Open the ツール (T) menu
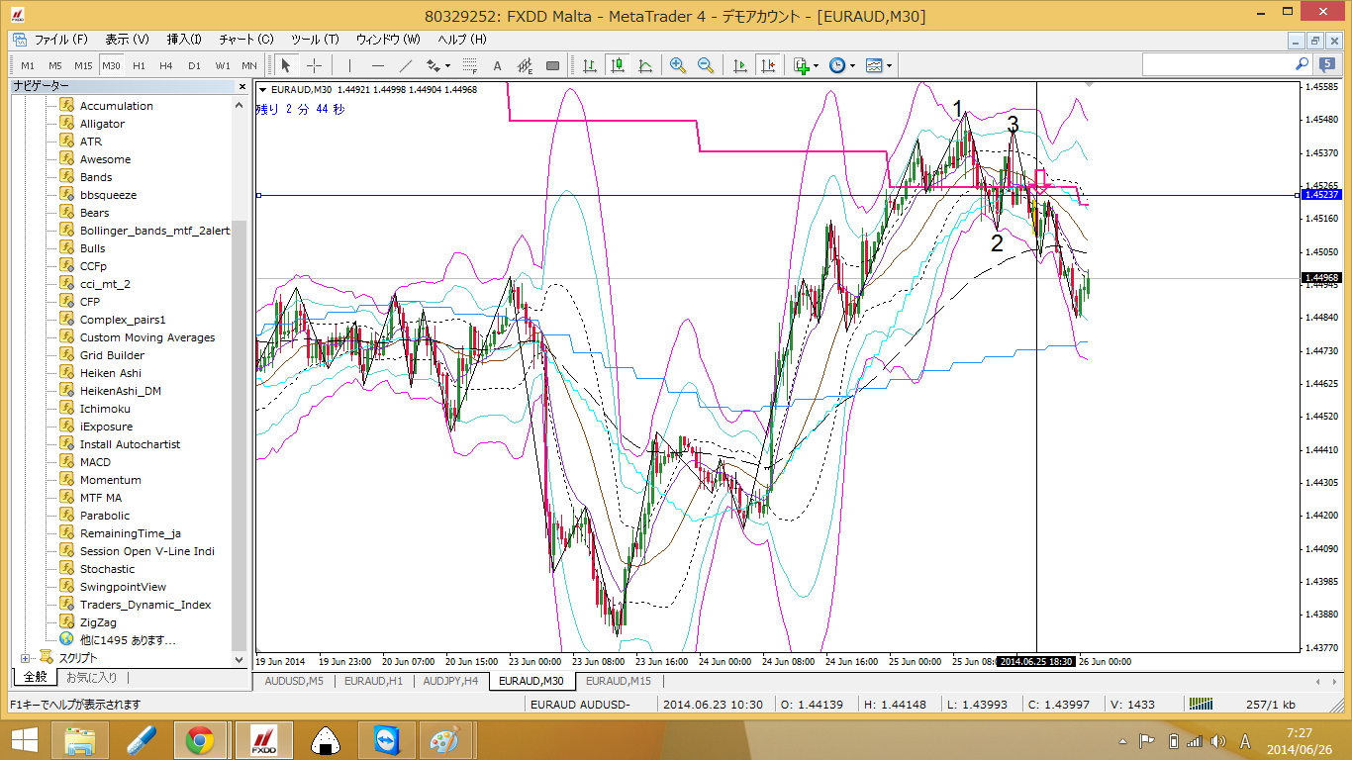The width and height of the screenshot is (1352, 760). [x=315, y=40]
